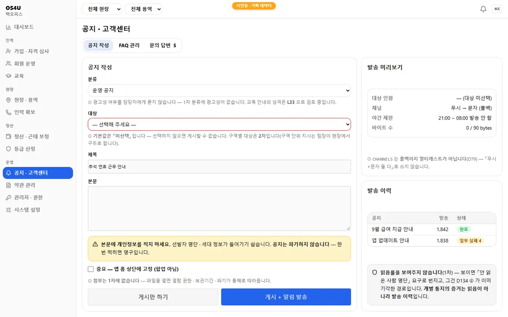Click the OS4U logo text

click(13, 8)
